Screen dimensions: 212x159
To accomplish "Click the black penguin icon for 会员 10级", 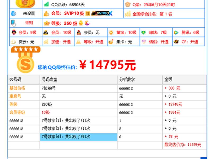I will (46, 33).
